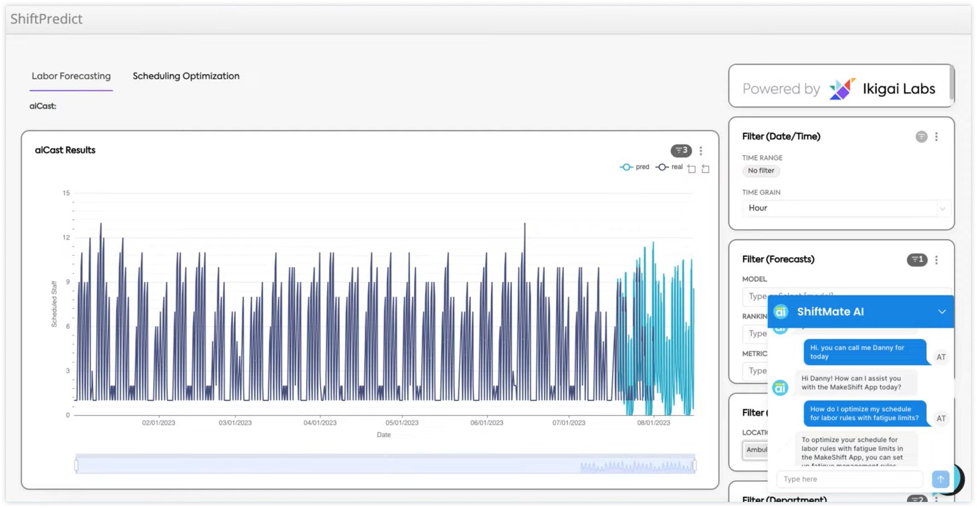Activate the chart area zoom icon
This screenshot has height=508, width=977.
[x=692, y=169]
